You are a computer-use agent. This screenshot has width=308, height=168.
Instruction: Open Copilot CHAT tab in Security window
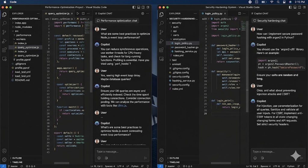260,14
